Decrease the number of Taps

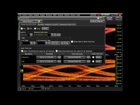31,43
